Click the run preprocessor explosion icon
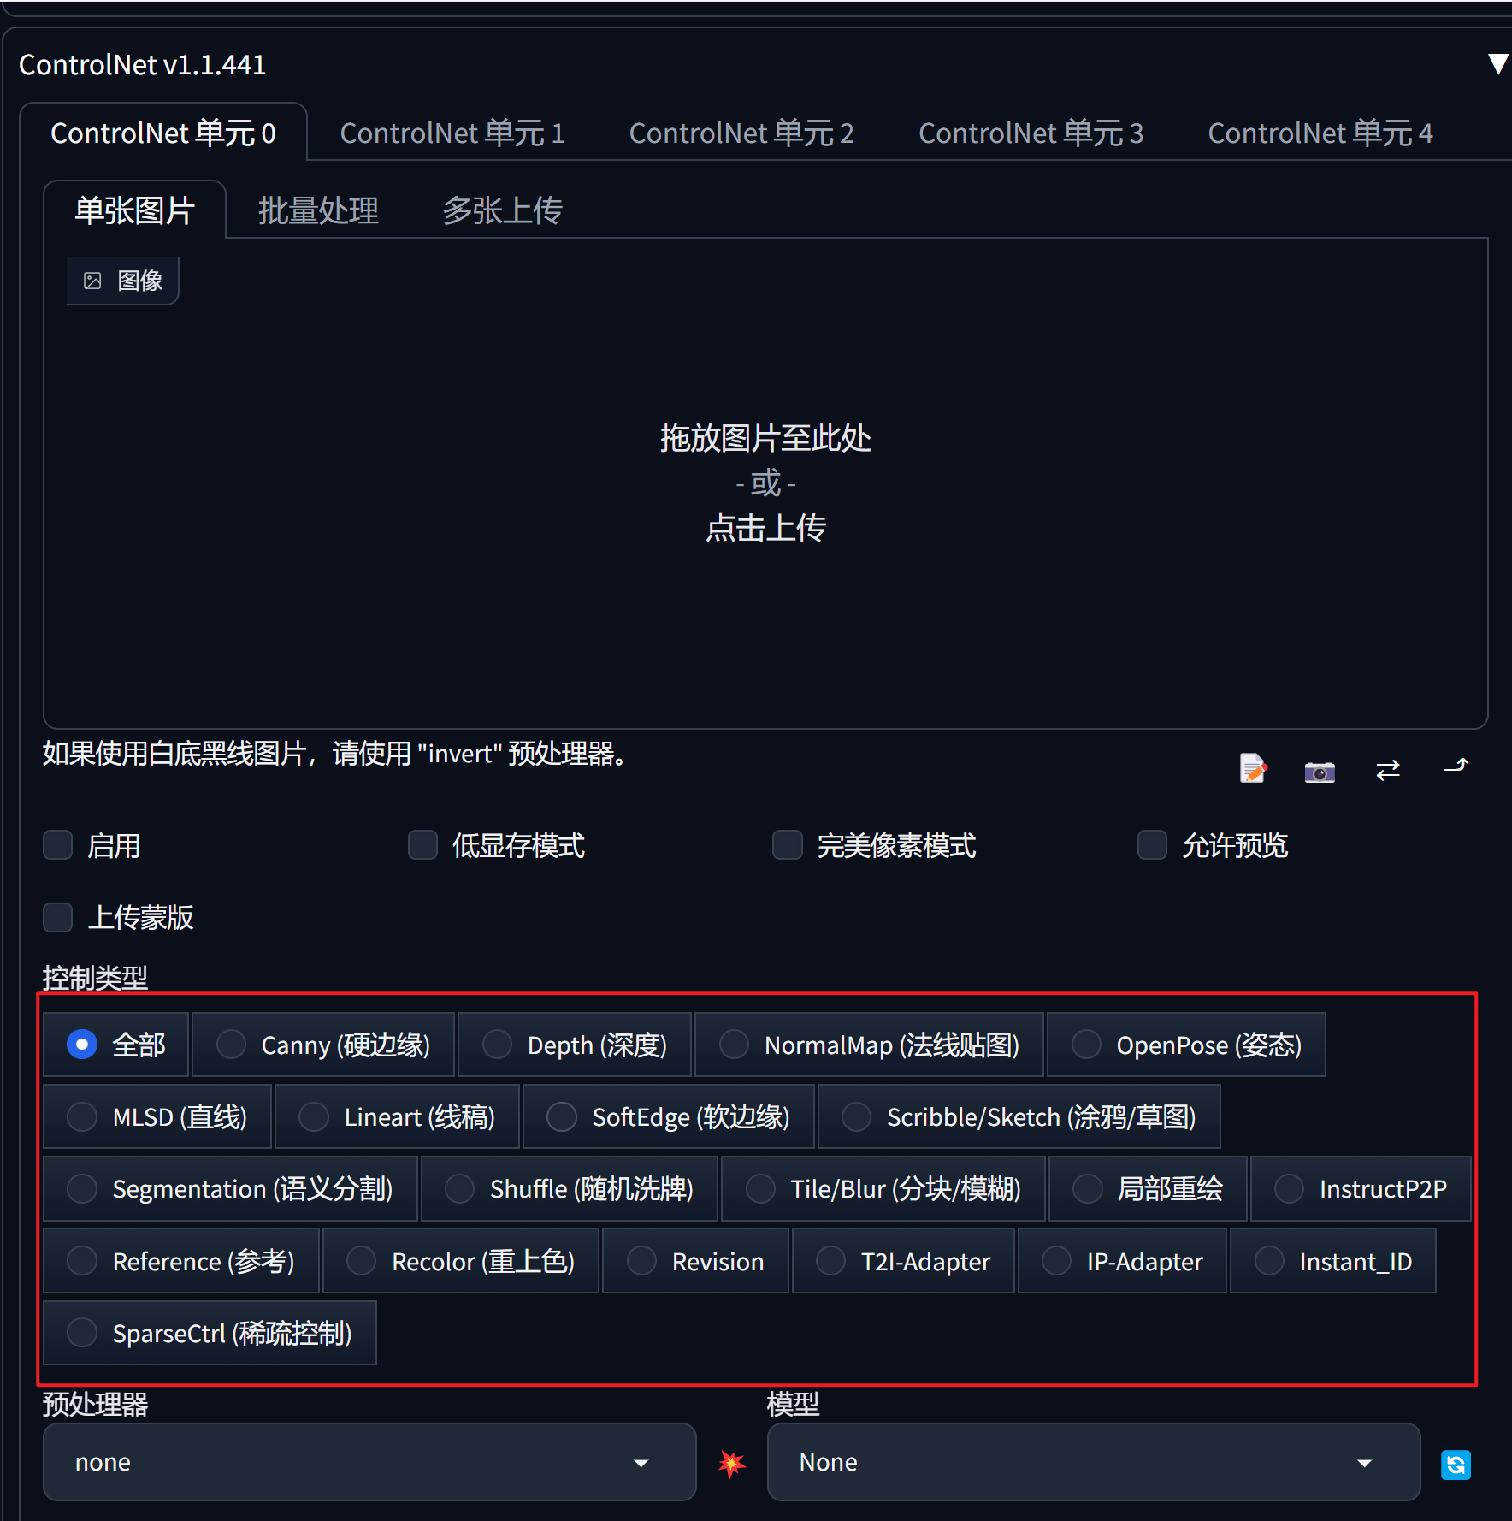The height and width of the screenshot is (1521, 1512). 732,1464
